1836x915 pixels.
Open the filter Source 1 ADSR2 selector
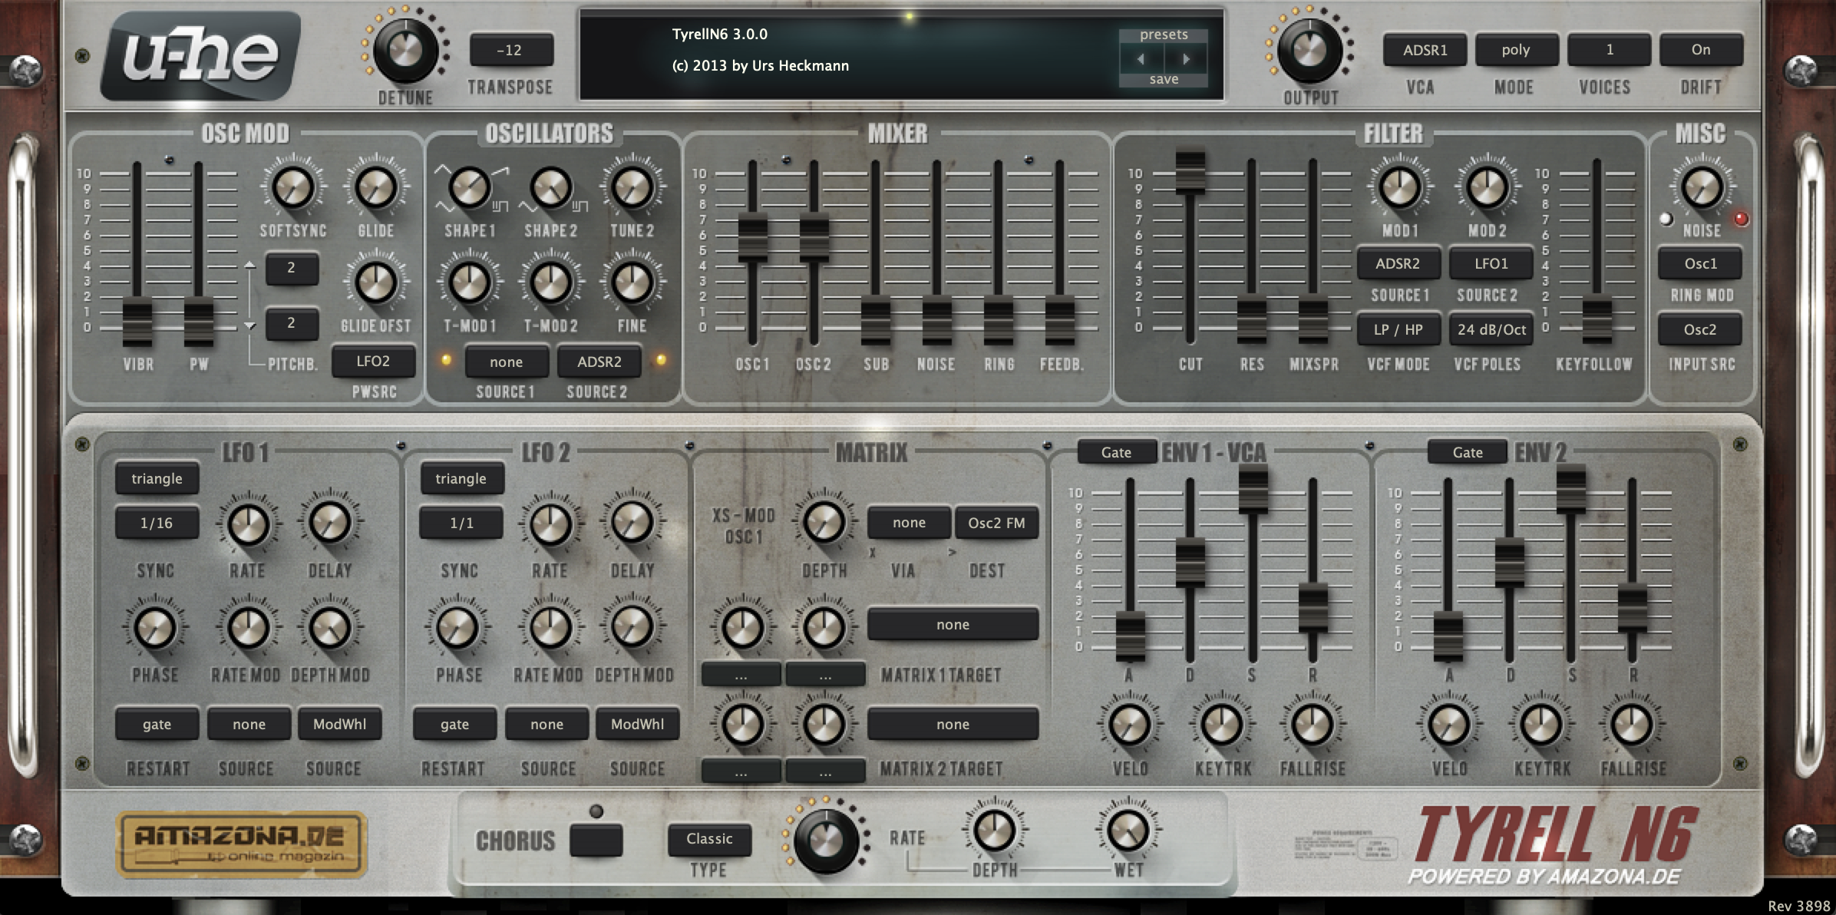pyautogui.click(x=1398, y=263)
